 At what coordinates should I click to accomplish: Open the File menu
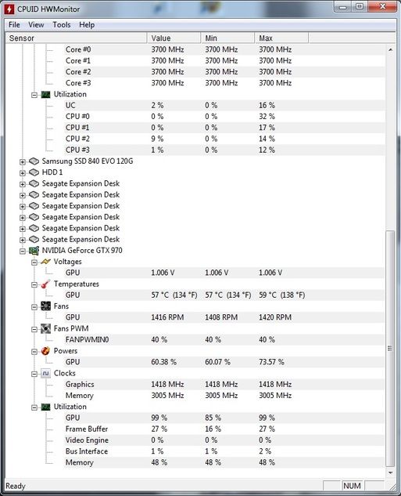click(x=14, y=24)
